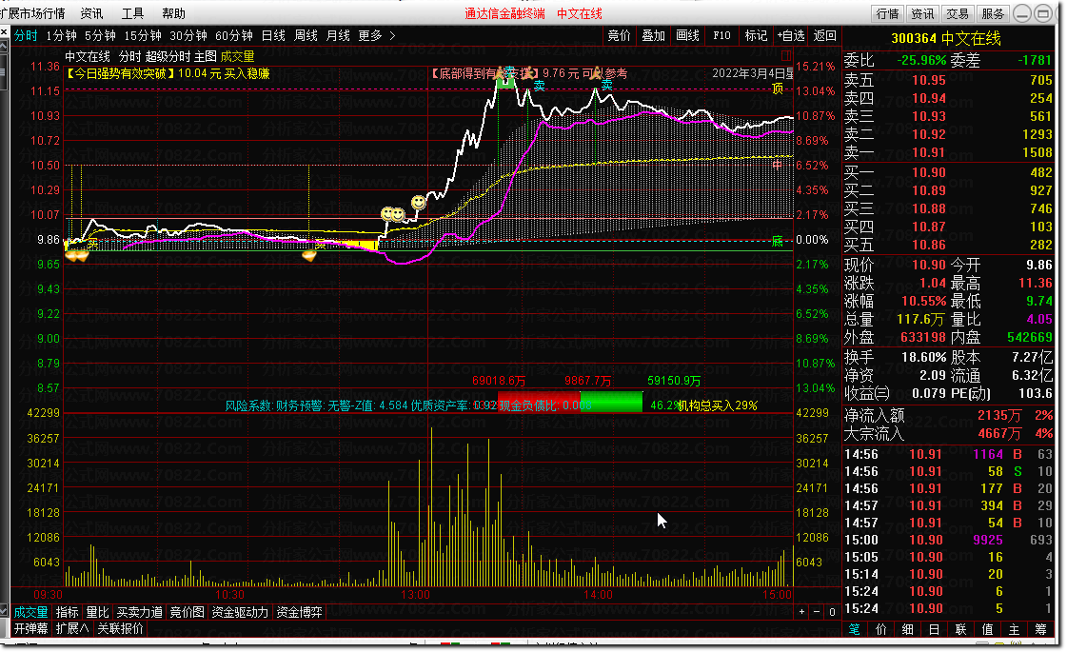Viewport: 1067px width, 652px height.
Task: Reset zoom with the 0 button
Action: 832,612
